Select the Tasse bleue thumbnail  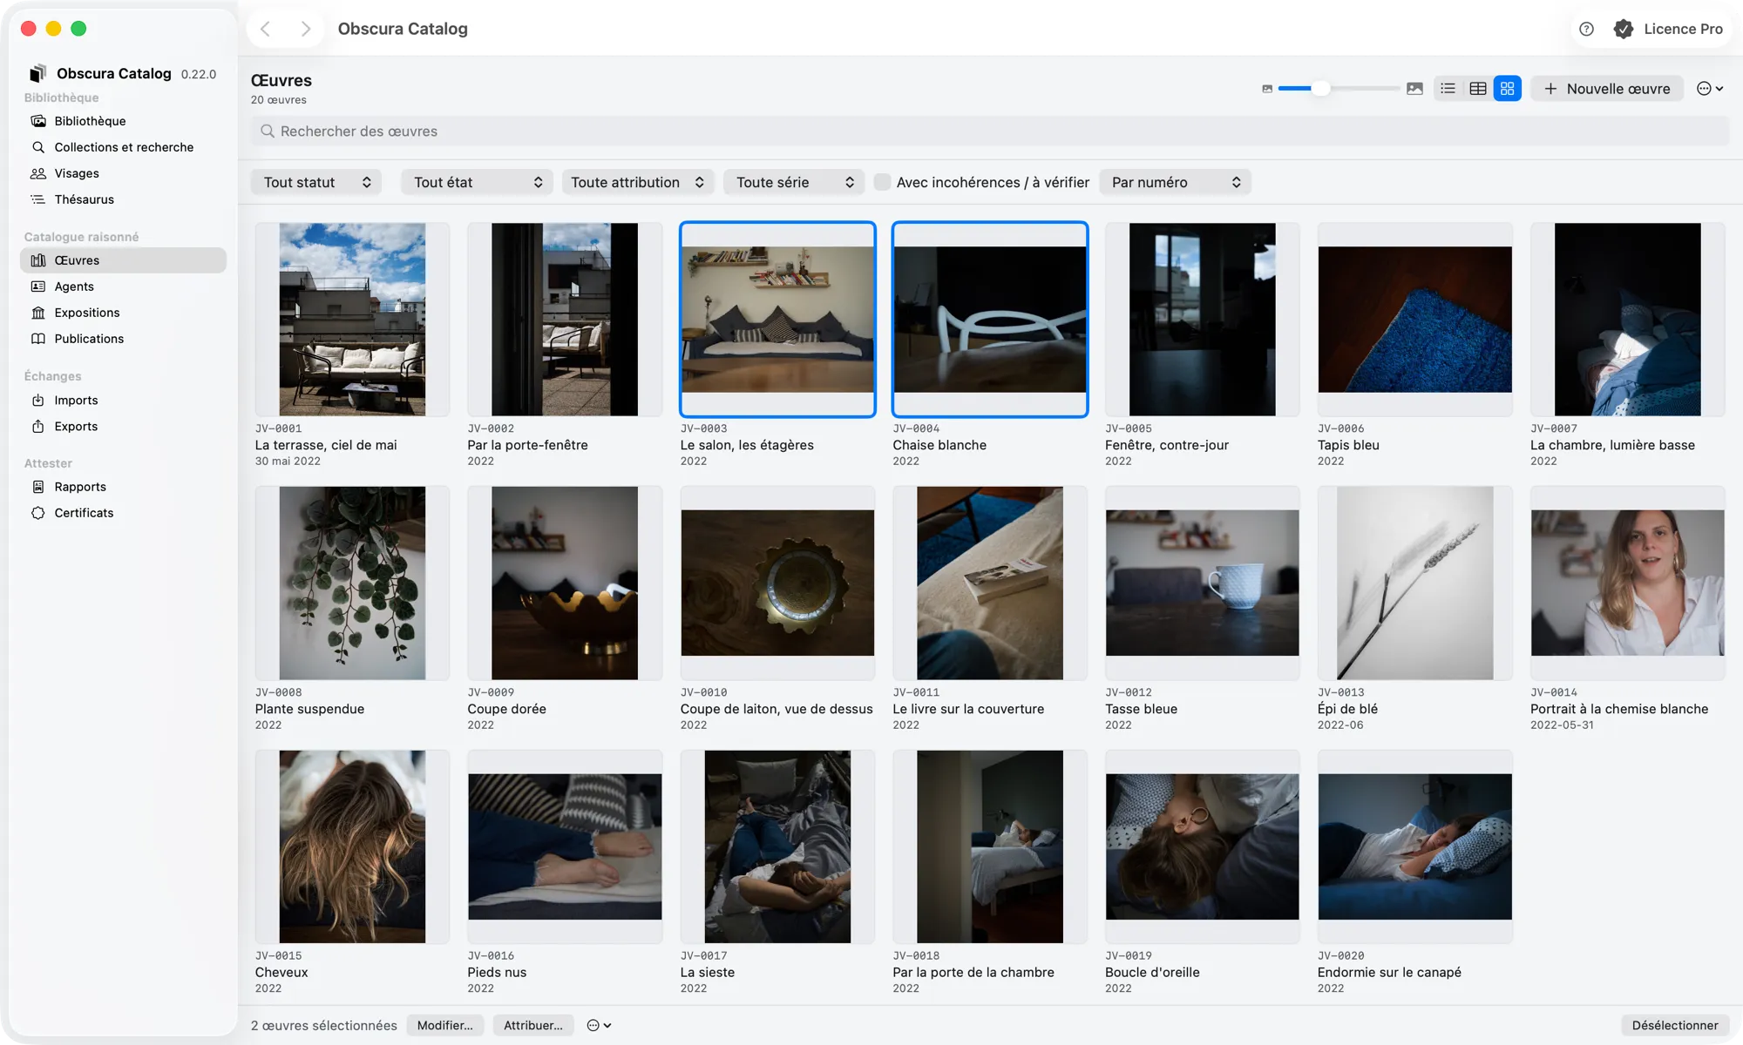[x=1202, y=583]
